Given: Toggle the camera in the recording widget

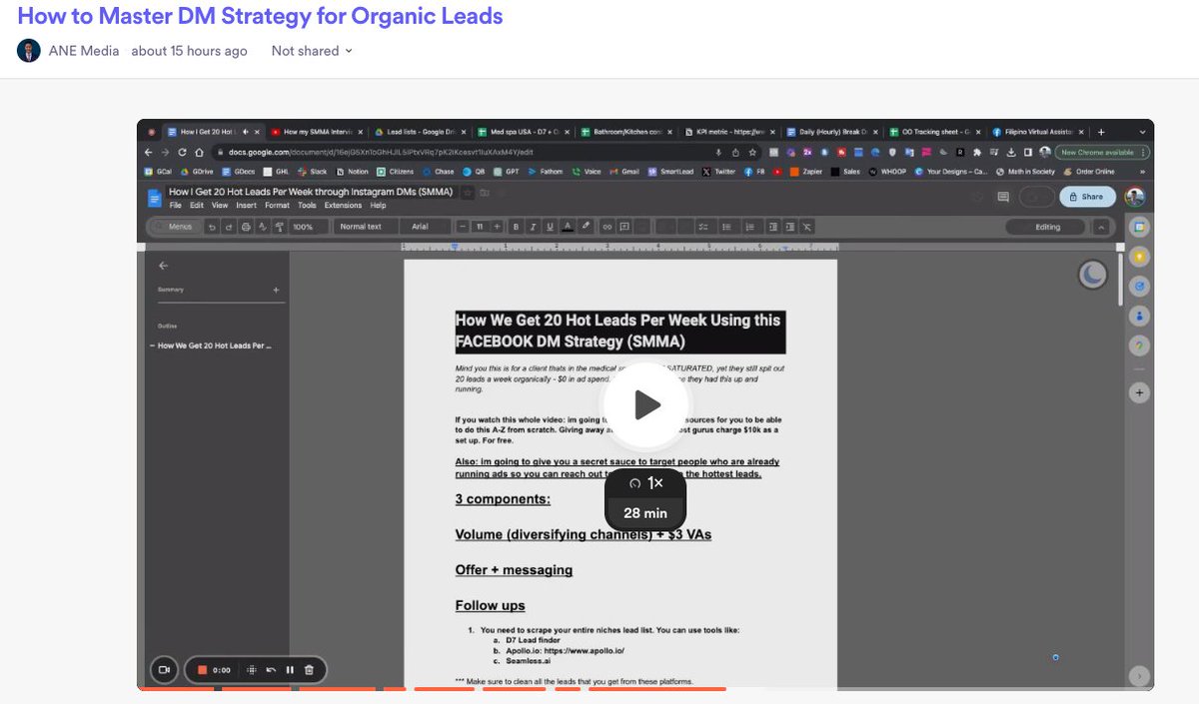Looking at the screenshot, I should (x=165, y=670).
